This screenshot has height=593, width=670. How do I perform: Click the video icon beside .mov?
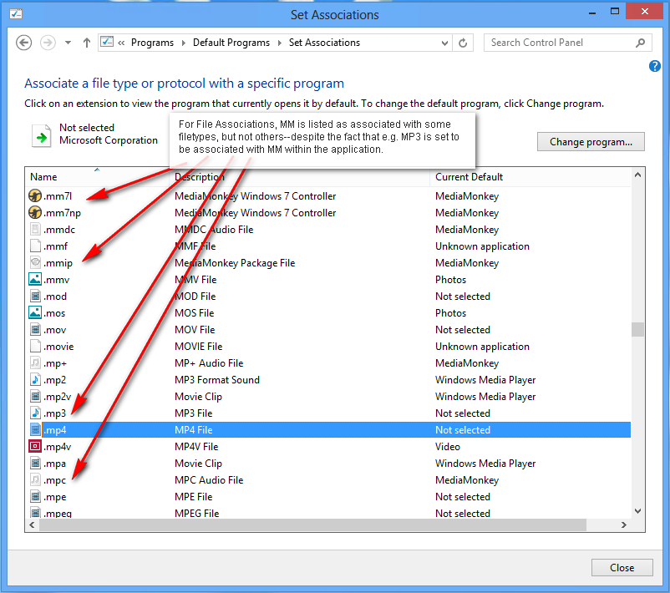[35, 329]
